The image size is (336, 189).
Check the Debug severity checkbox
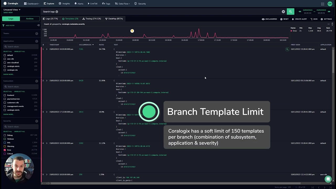pyautogui.click(x=5, y=135)
